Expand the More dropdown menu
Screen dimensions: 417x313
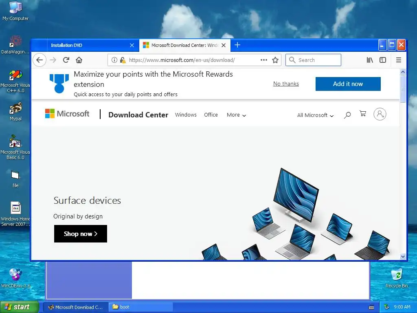tap(236, 115)
